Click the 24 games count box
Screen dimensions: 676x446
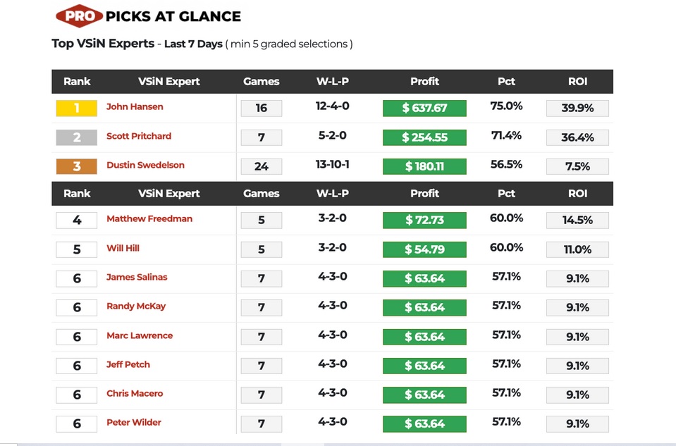coord(261,166)
